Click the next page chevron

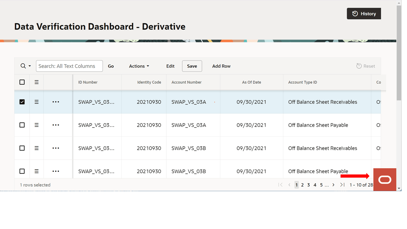coord(333,184)
